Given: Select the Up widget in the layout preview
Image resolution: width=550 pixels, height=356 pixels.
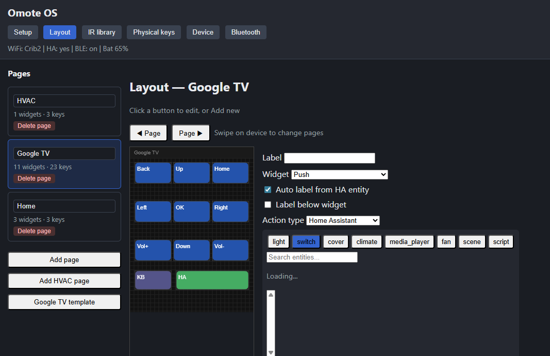Looking at the screenshot, I should [192, 173].
